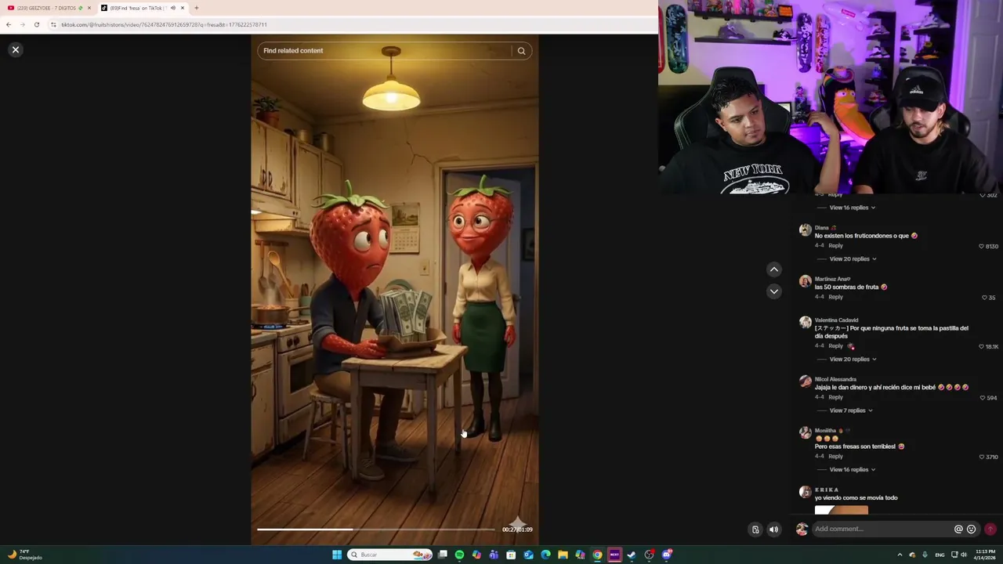The image size is (1003, 564).
Task: Post comment with the red arrow button
Action: 990,529
